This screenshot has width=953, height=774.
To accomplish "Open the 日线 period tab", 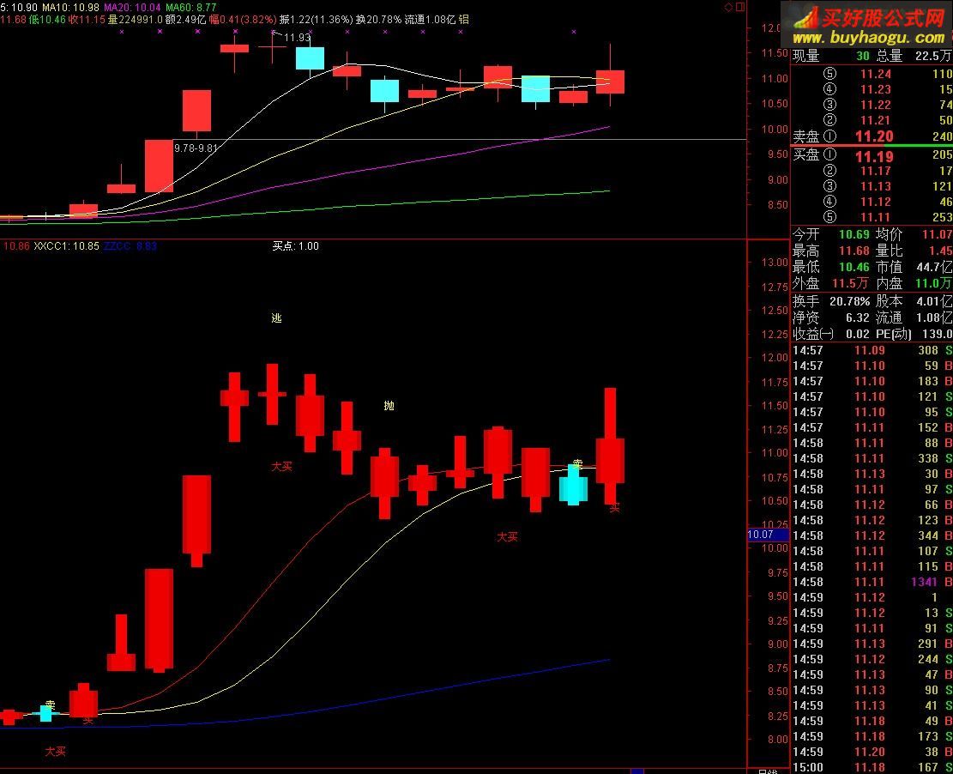I will pyautogui.click(x=769, y=771).
